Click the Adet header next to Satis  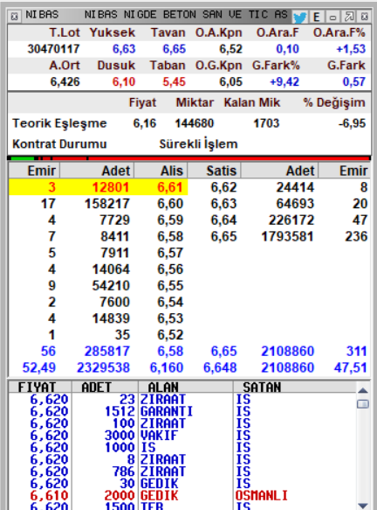coord(279,171)
